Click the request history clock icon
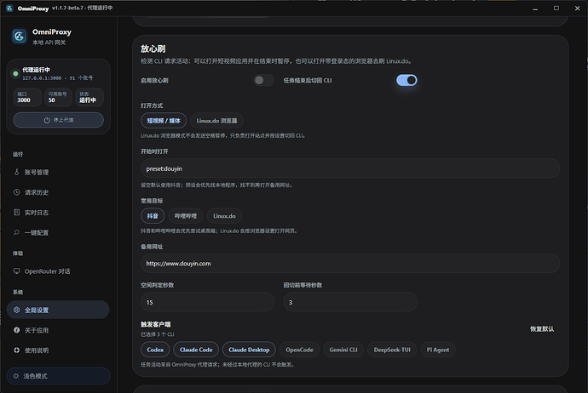The width and height of the screenshot is (588, 393). pyautogui.click(x=16, y=192)
